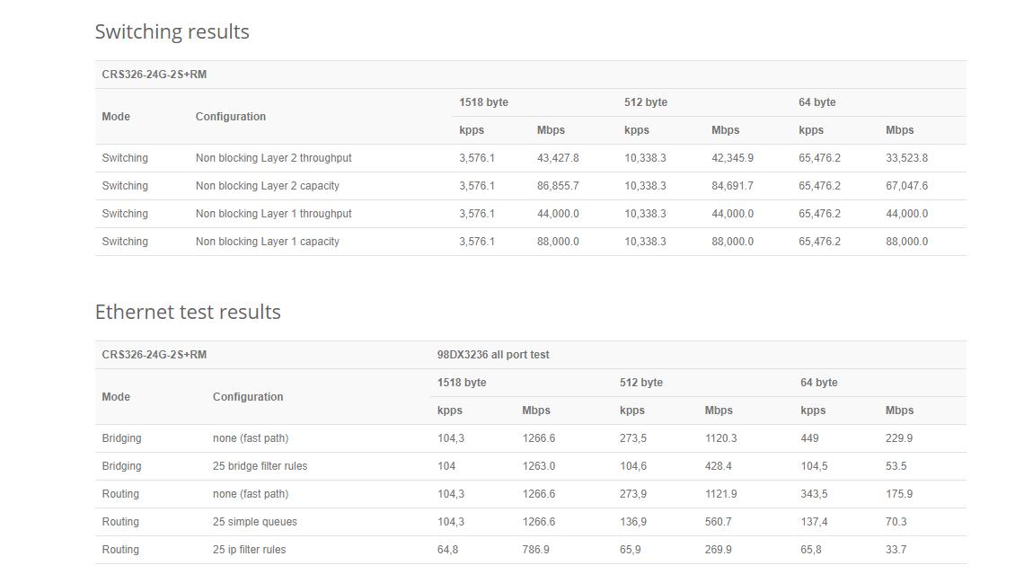The width and height of the screenshot is (1024, 574).
Task: Select the kpps value 137,4
Action: [x=814, y=522]
